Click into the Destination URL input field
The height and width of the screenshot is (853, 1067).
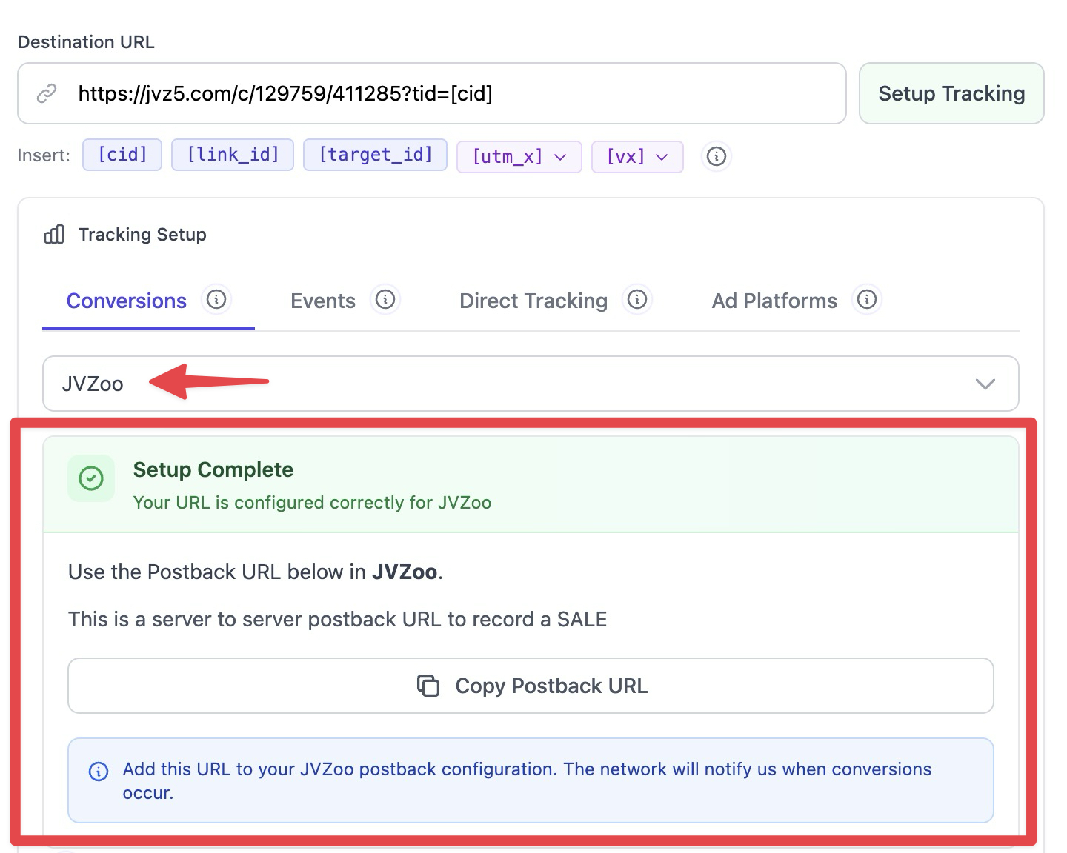pyautogui.click(x=432, y=93)
